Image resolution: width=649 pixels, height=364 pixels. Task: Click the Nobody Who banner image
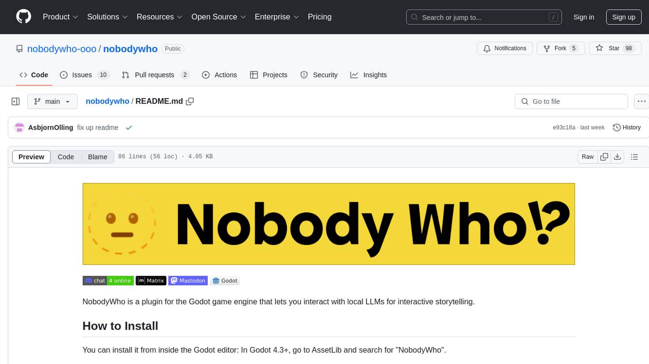click(x=328, y=224)
